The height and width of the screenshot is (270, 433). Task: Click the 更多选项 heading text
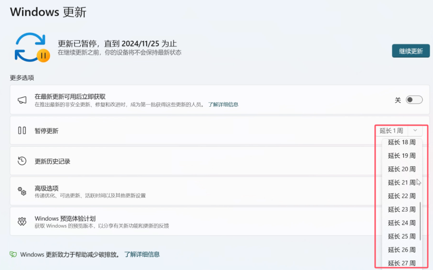22,78
